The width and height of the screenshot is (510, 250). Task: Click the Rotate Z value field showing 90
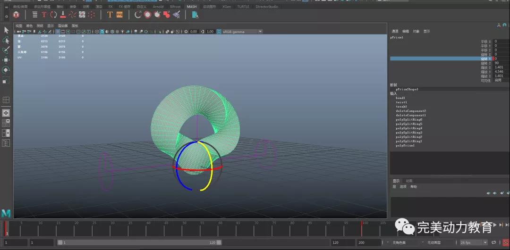(501, 63)
